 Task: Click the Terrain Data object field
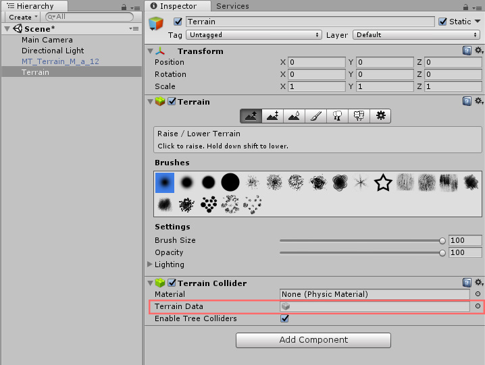click(375, 306)
